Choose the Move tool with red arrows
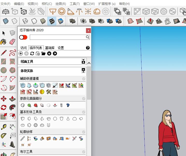 click(x=4, y=99)
